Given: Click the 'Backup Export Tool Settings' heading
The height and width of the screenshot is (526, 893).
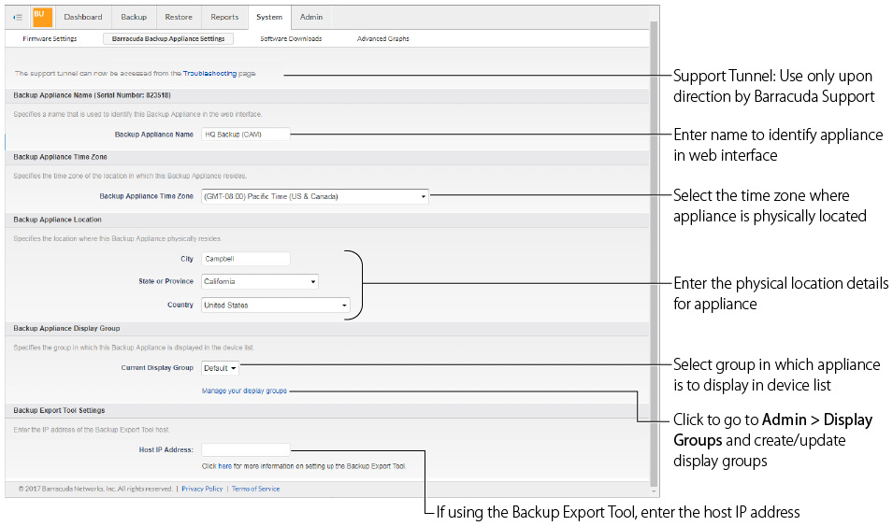Looking at the screenshot, I should click(59, 410).
